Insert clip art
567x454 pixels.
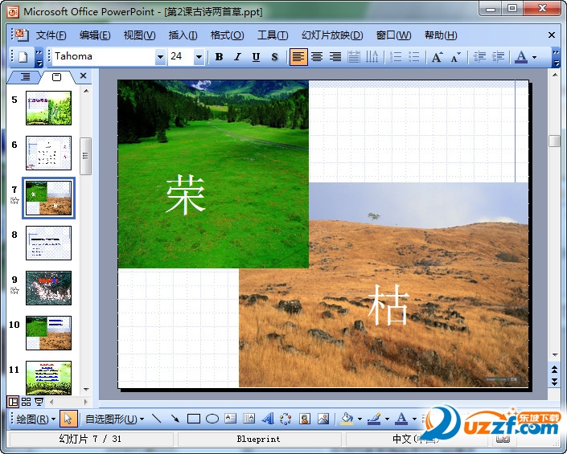[305, 419]
